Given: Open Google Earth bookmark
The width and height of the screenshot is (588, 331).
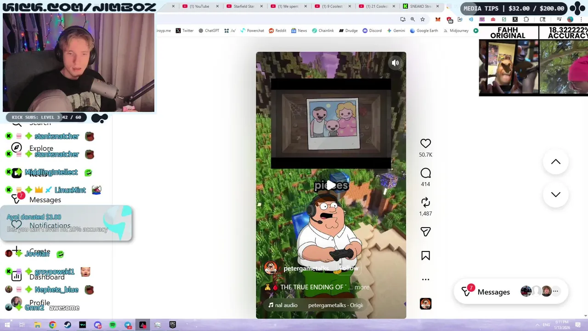Looking at the screenshot, I should click(424, 31).
